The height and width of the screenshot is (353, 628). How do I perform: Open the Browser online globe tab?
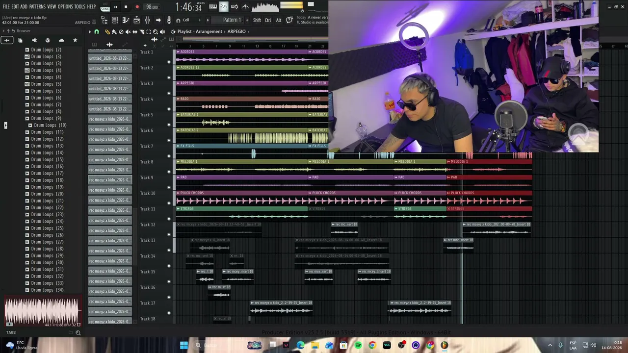48,40
